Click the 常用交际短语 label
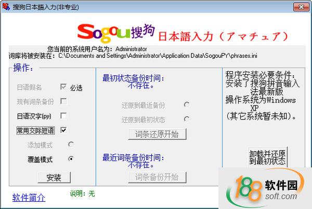This screenshot has height=209, width=312. 35,130
